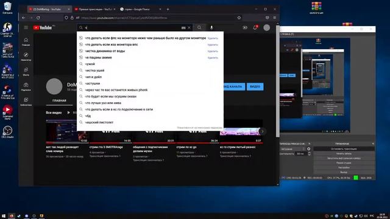The image size is (390, 219).
Task: Open video thumbnail 'стрим гта 5 SMOTRArage'
Action: 110,131
